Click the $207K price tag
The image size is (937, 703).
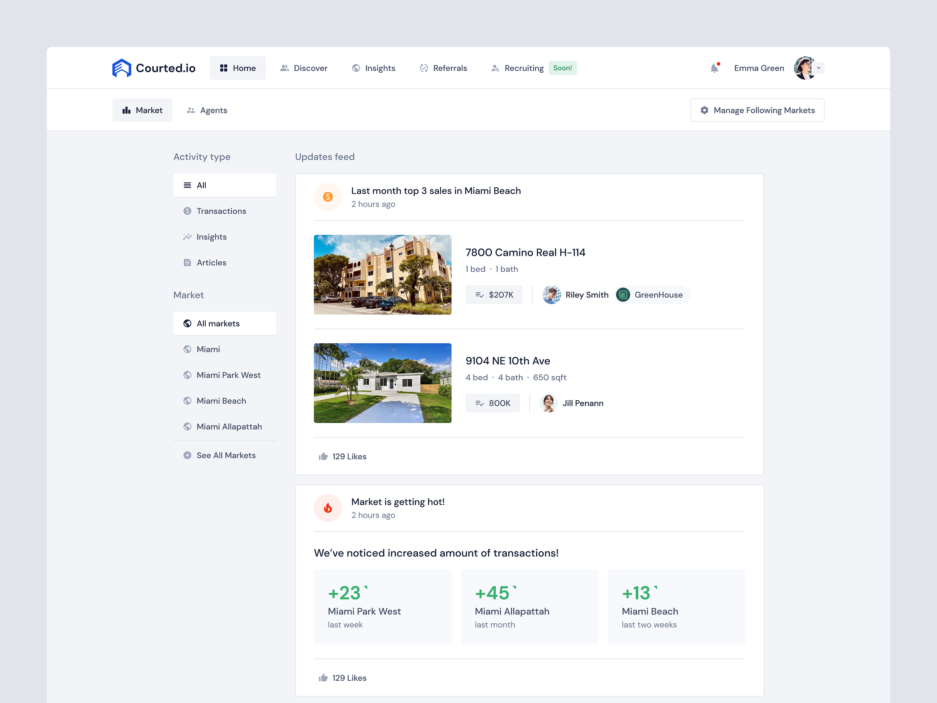(x=494, y=295)
